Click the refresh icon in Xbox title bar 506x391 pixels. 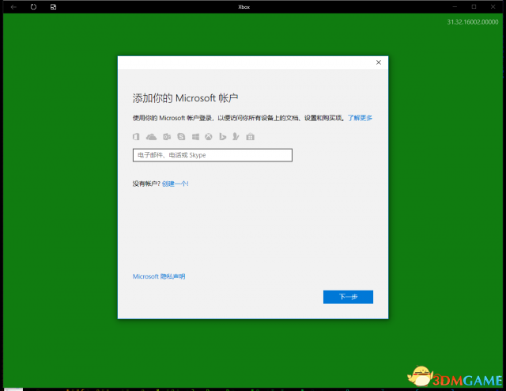tap(33, 7)
